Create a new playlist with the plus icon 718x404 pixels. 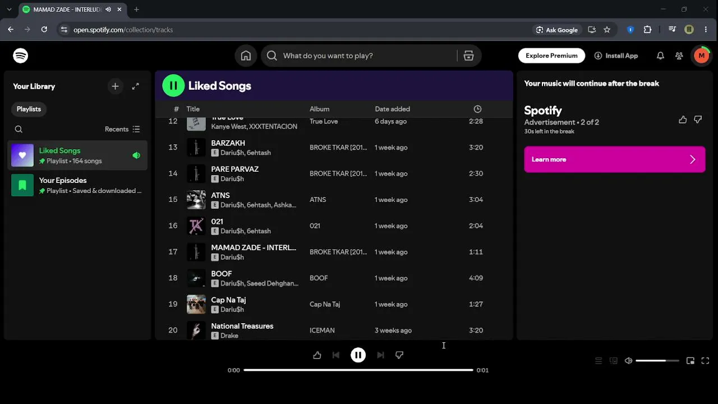[115, 86]
